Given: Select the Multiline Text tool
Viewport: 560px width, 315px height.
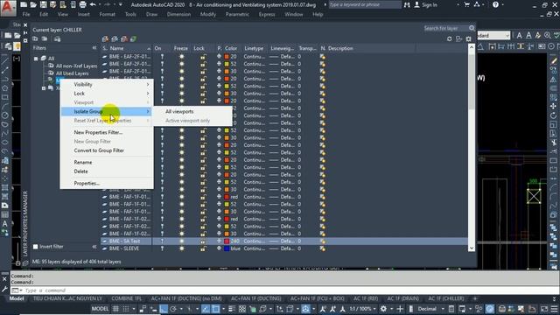Looking at the screenshot, I should (4, 224).
